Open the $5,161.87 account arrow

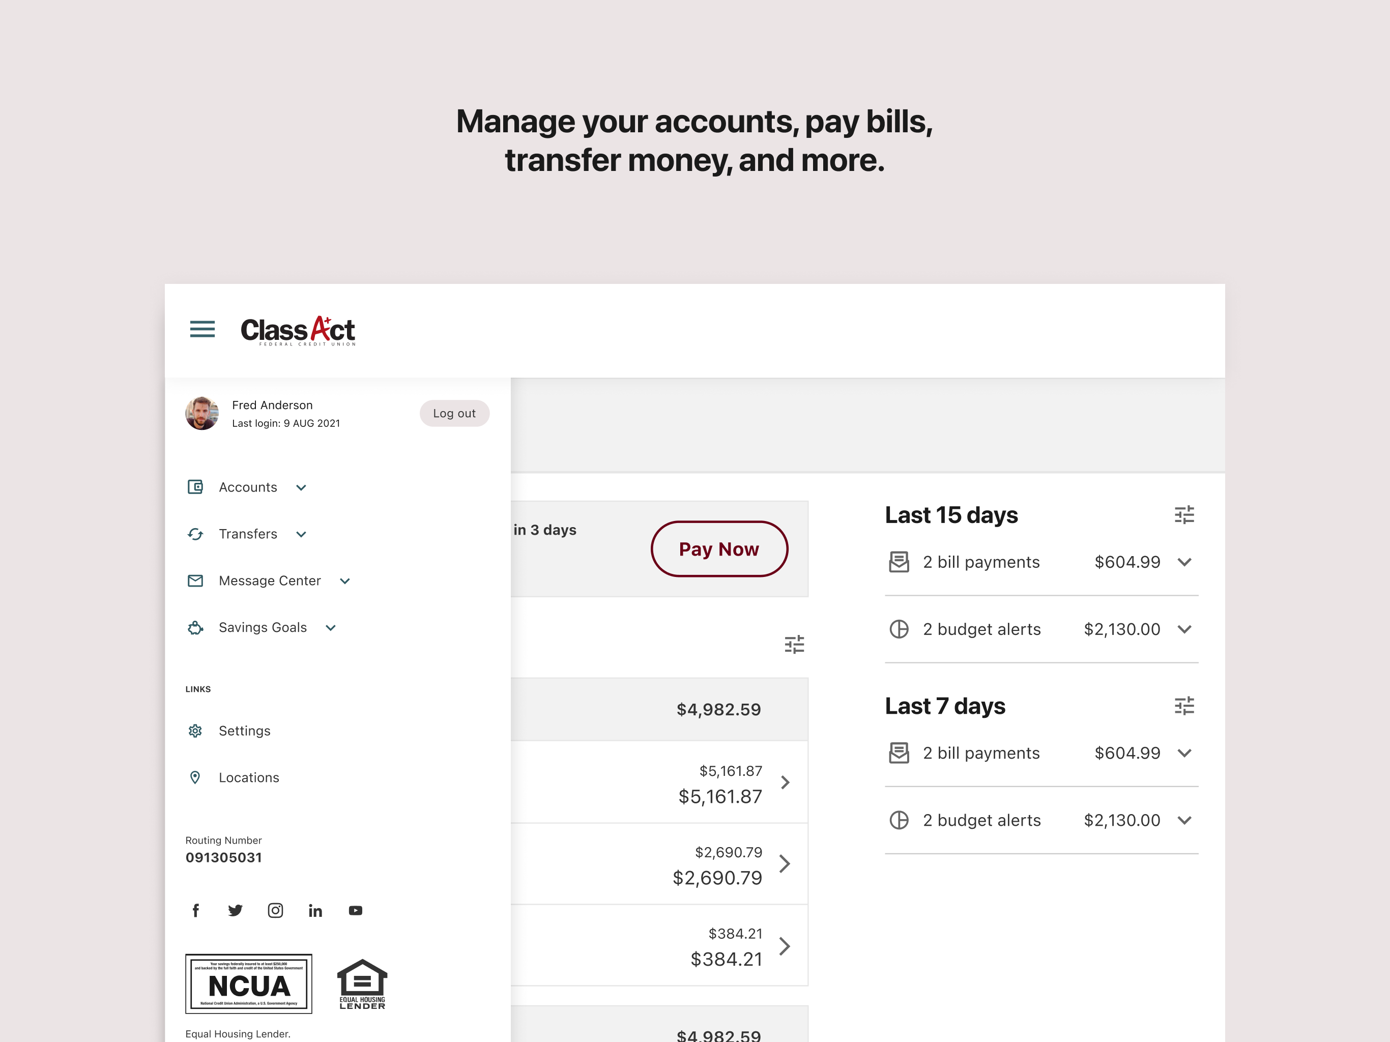pos(785,783)
